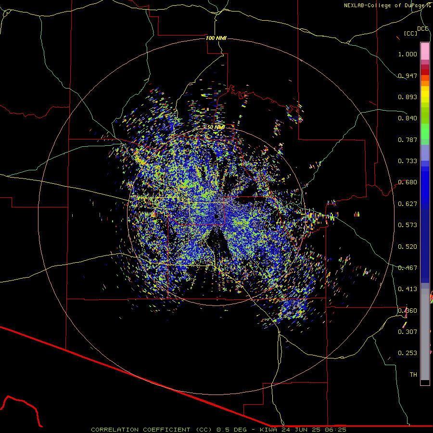Select the 0.893 scale value
The width and height of the screenshot is (433, 433).
408,97
